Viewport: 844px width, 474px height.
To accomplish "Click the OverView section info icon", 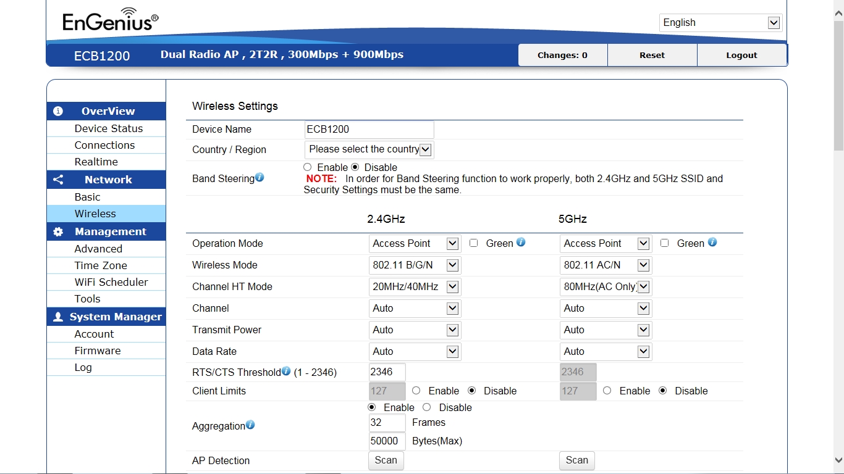I will pos(58,111).
